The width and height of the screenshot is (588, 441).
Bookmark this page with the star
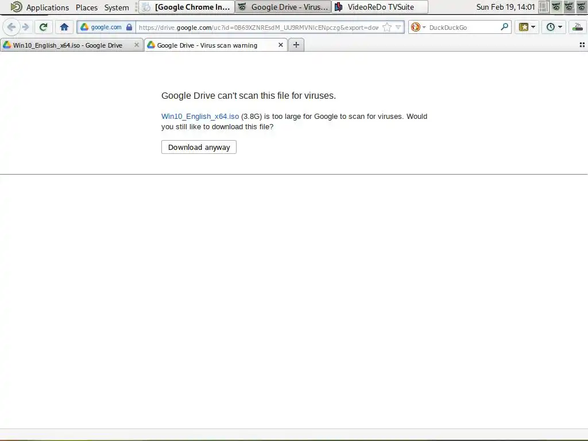point(387,27)
